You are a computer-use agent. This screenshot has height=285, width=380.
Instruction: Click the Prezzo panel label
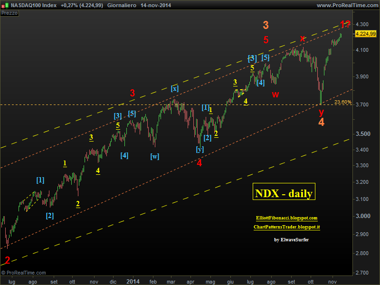[x=9, y=13]
